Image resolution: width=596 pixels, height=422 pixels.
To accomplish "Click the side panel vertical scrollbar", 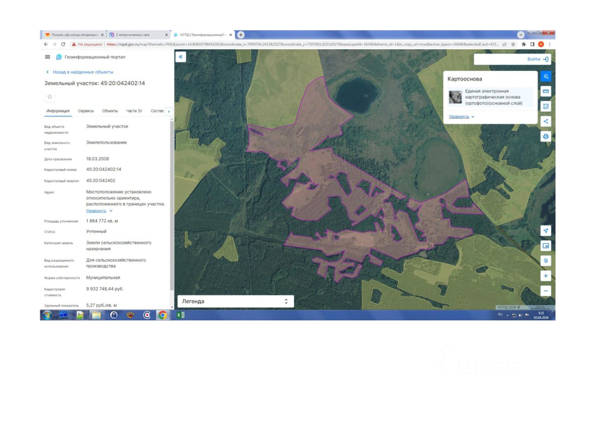I will point(172,205).
